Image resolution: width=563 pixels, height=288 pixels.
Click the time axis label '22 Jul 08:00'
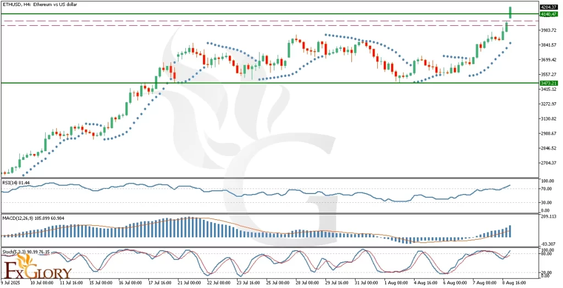(x=220, y=283)
